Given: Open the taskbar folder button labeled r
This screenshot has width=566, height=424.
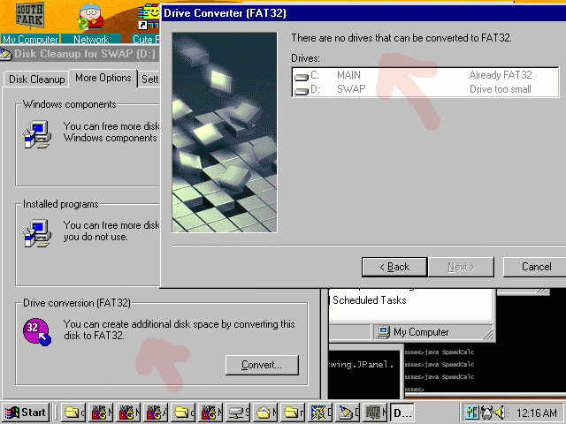Looking at the screenshot, I should [x=294, y=413].
